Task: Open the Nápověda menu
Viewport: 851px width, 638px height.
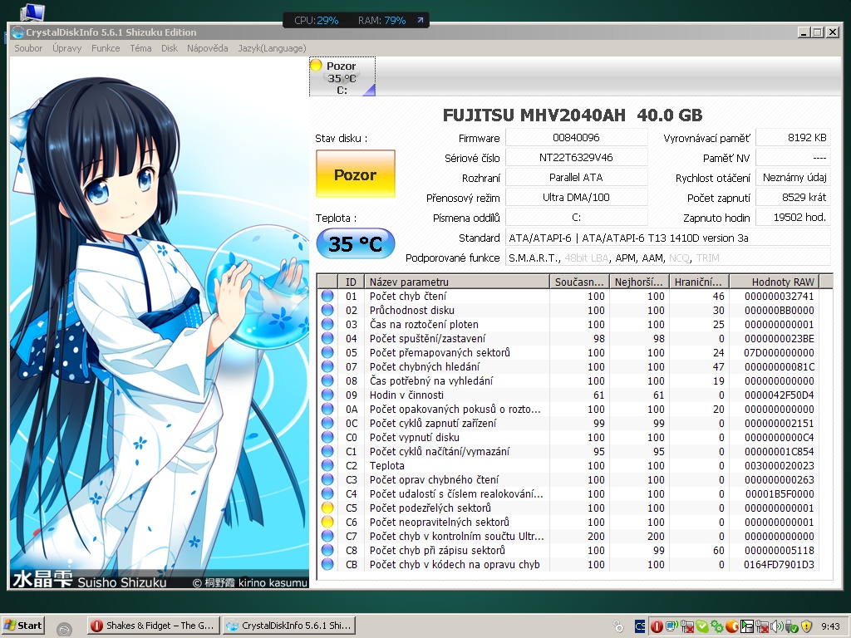Action: click(x=207, y=48)
